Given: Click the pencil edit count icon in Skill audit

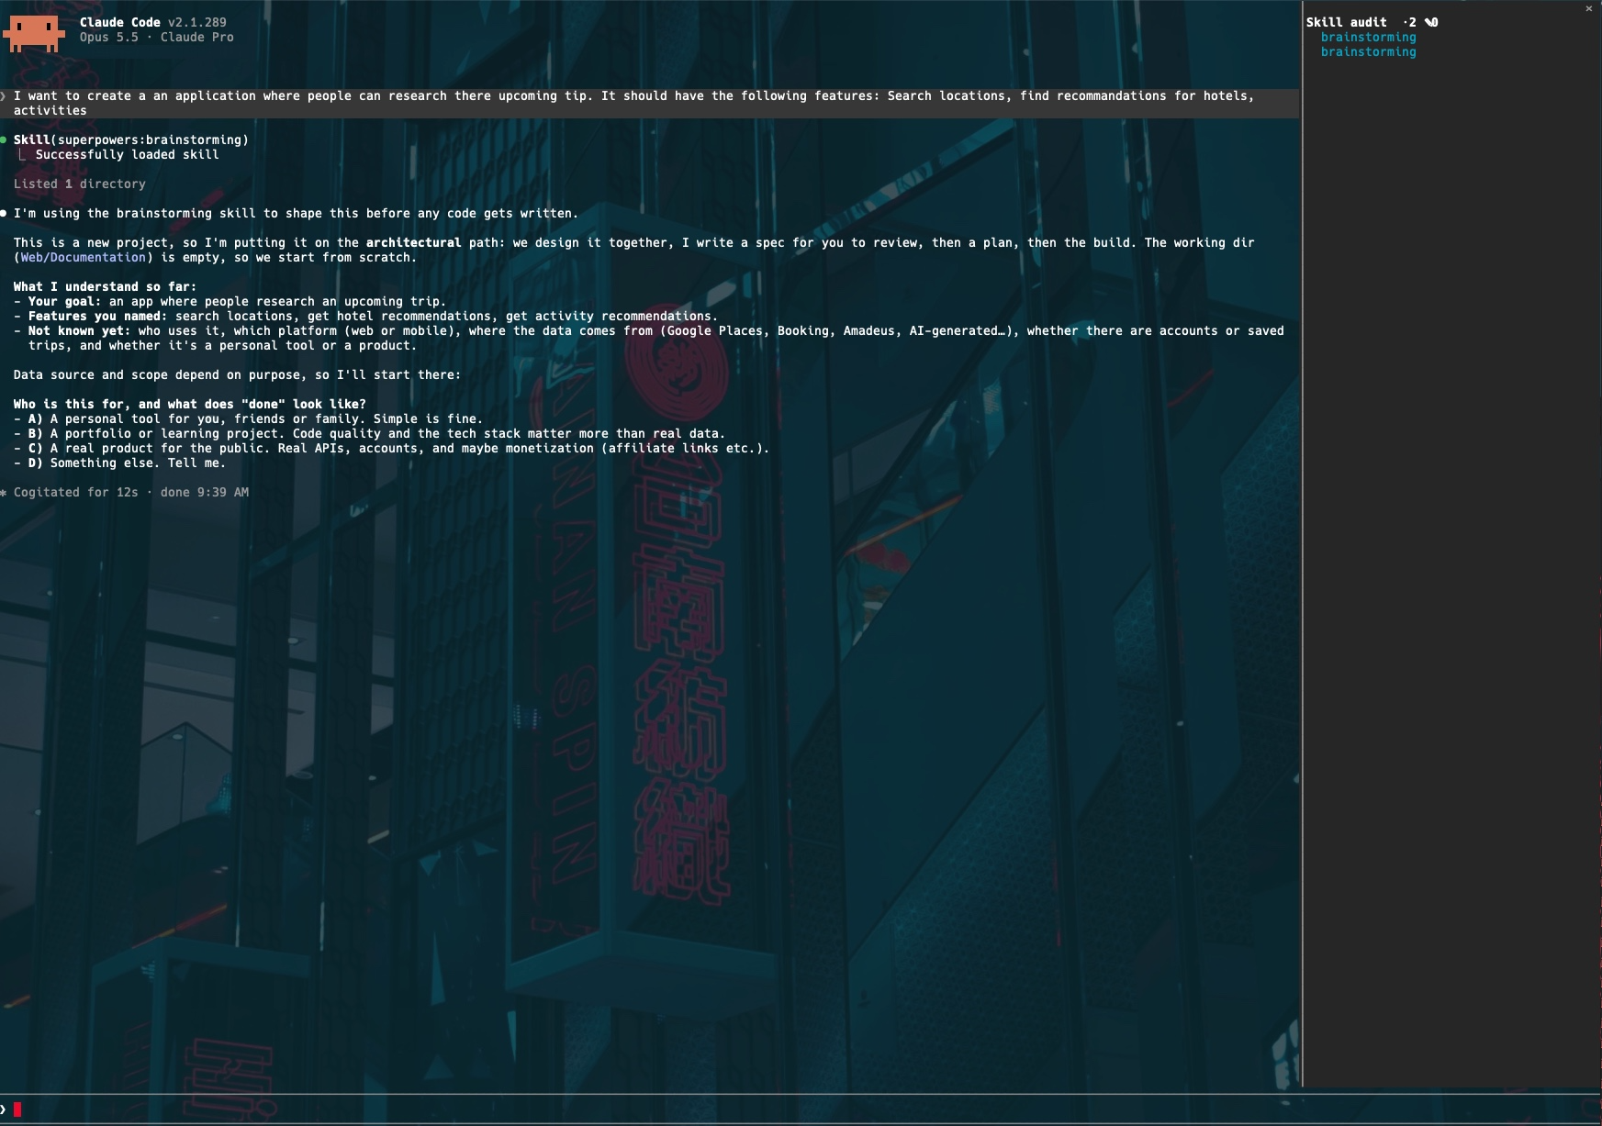Looking at the screenshot, I should pos(1431,22).
